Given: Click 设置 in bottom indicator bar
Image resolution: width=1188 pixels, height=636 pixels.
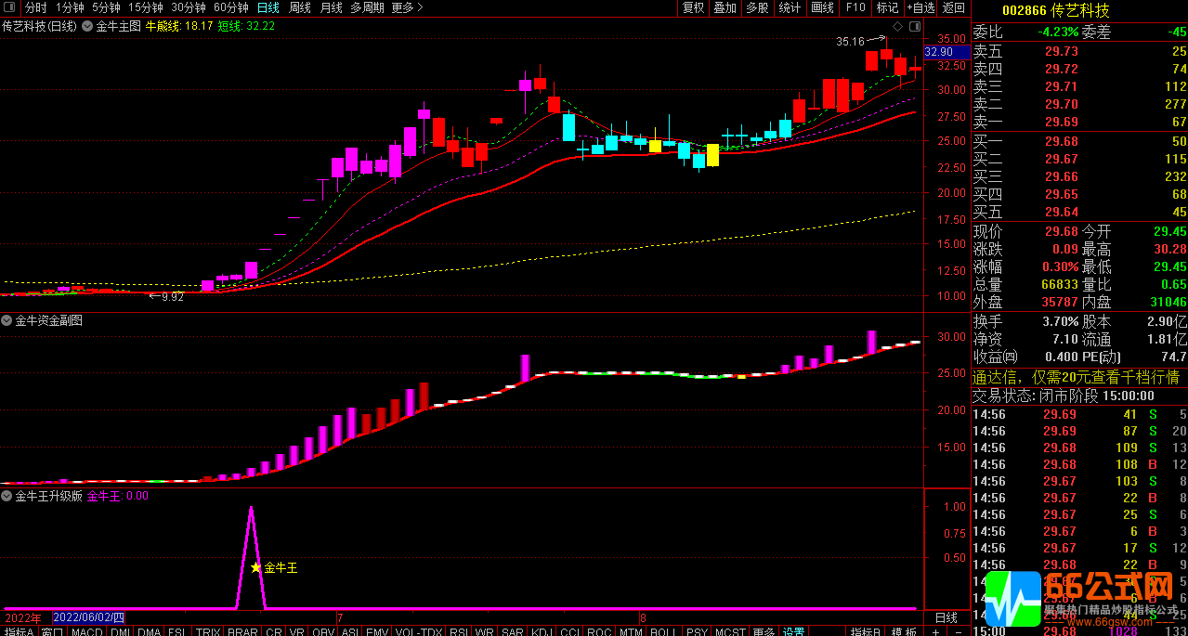Looking at the screenshot, I should coord(793,631).
